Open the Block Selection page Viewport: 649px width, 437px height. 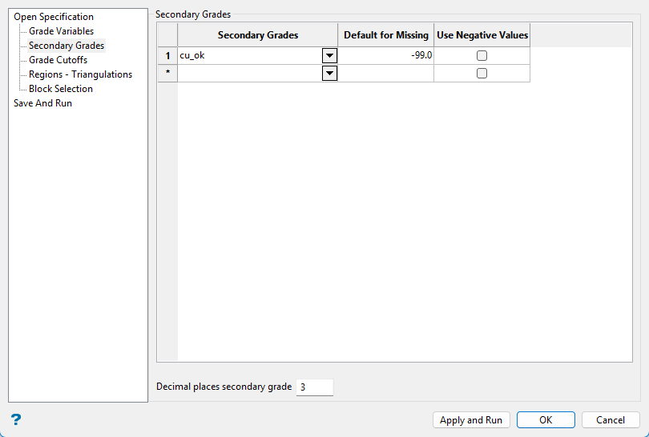tap(61, 89)
